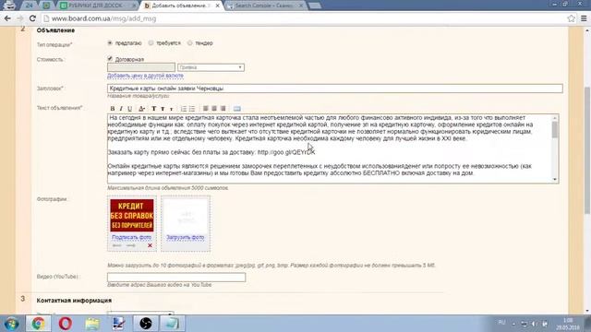
Task: Click the clock in the system tray
Action: pyautogui.click(x=568, y=324)
